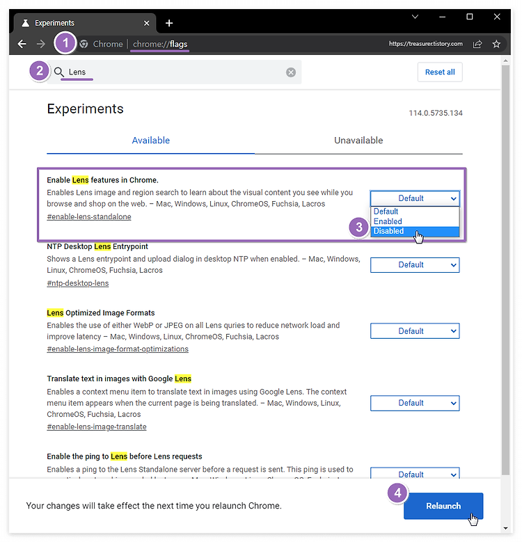Go back using the back arrow
This screenshot has width=522, height=542.
(x=22, y=44)
